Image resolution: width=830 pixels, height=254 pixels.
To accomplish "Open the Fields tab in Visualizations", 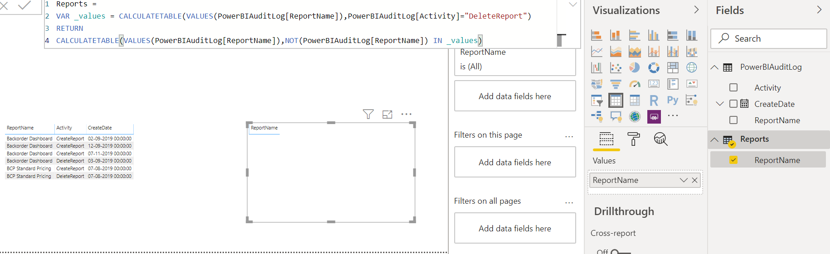I will click(x=606, y=139).
